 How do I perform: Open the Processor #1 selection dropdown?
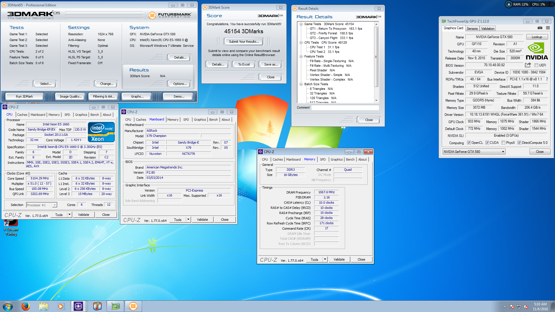point(42,205)
